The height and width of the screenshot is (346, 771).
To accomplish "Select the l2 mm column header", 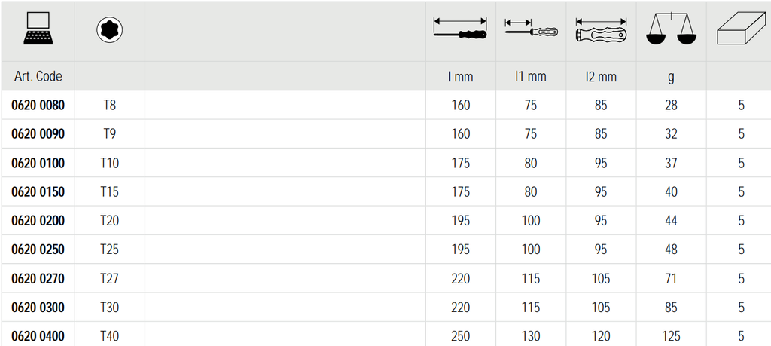I will tap(600, 76).
